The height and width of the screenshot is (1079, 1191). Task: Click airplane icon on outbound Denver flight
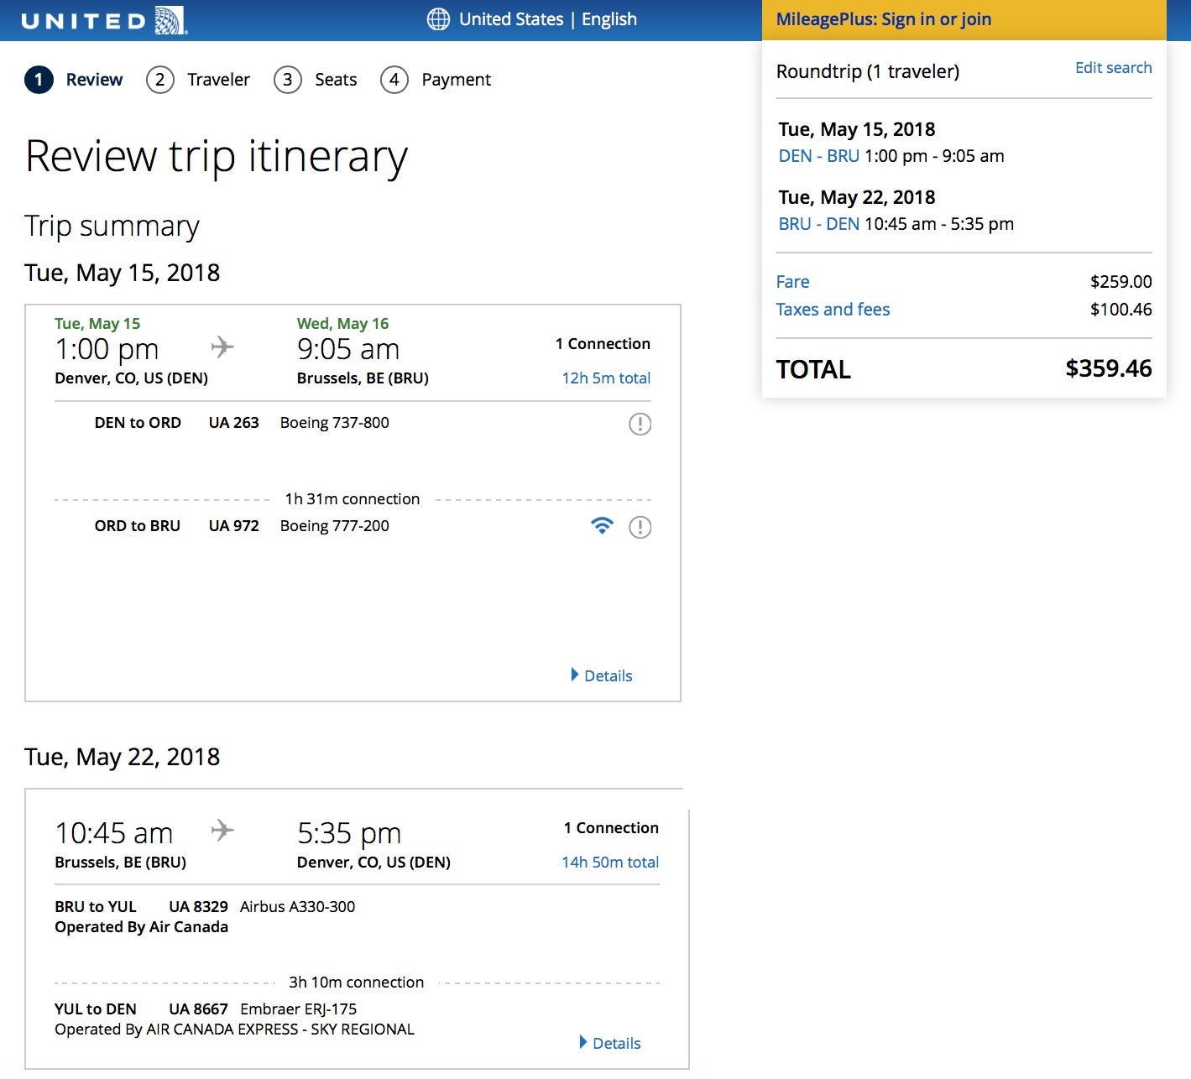click(222, 347)
